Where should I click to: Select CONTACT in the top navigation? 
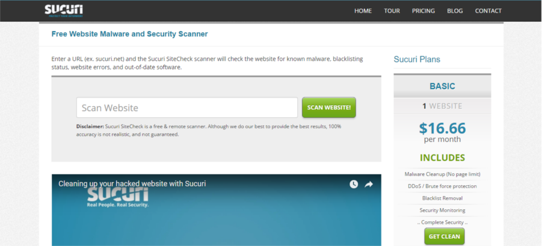[x=488, y=11]
